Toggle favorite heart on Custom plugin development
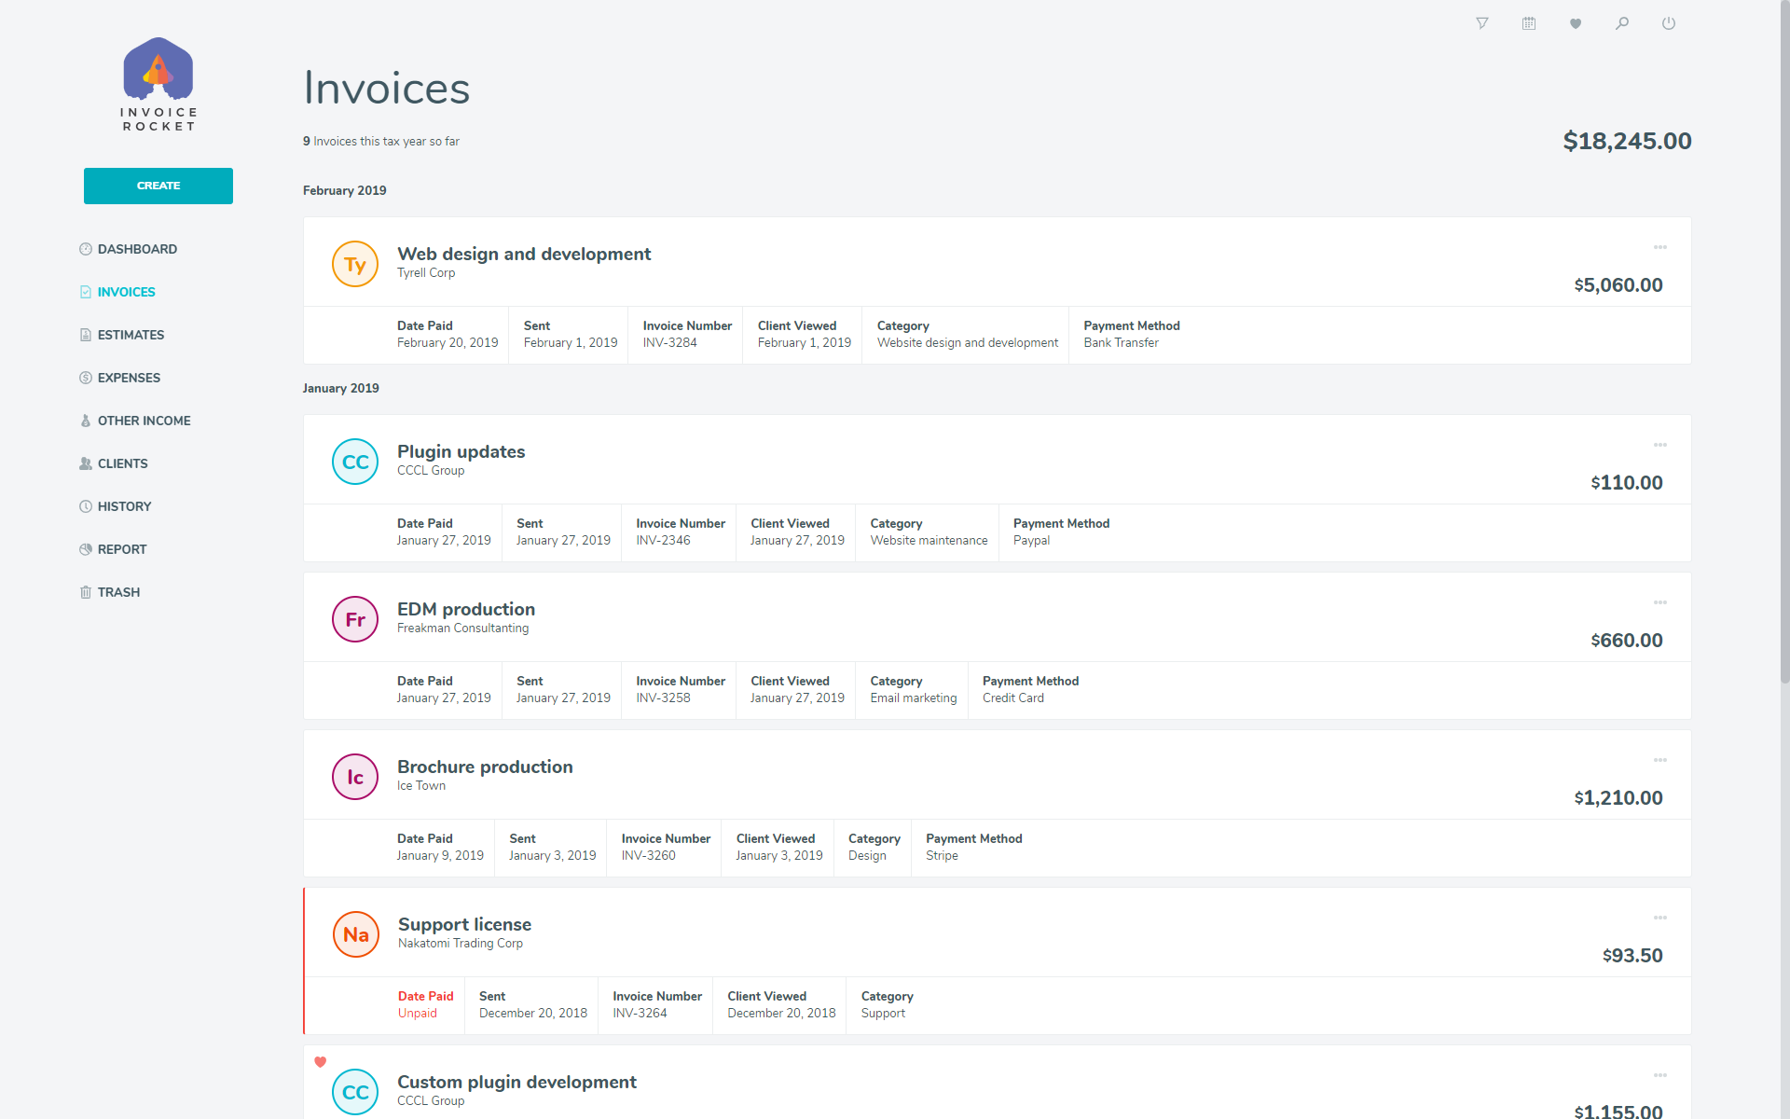Image resolution: width=1790 pixels, height=1119 pixels. click(x=320, y=1061)
